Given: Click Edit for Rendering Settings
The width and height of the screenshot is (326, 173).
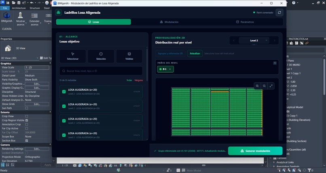Looking at the screenshot, I should [x=37, y=149].
